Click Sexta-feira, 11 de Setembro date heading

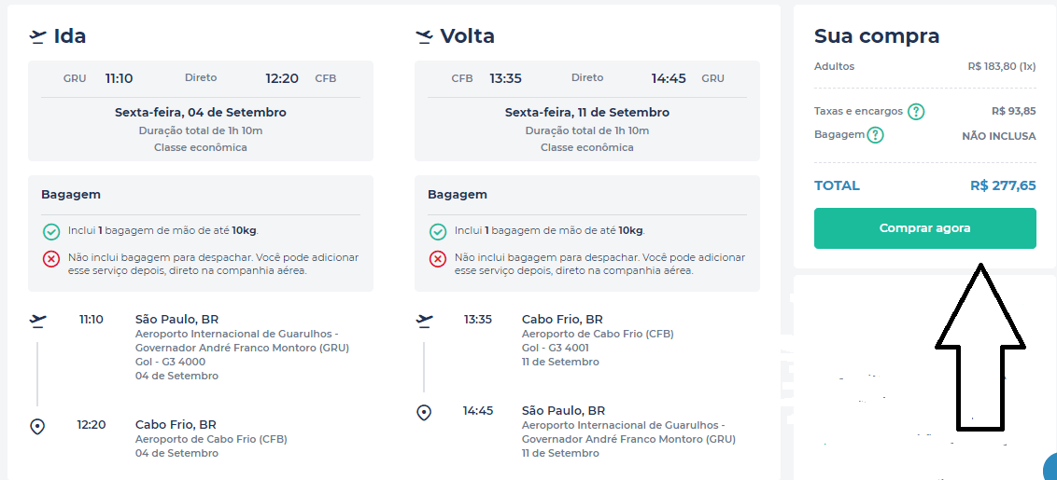(587, 113)
